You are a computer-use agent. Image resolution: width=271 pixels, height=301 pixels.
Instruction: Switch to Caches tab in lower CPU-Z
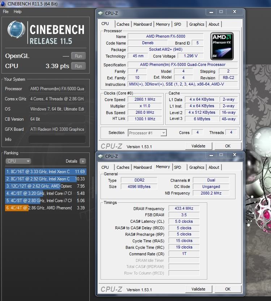point(123,167)
